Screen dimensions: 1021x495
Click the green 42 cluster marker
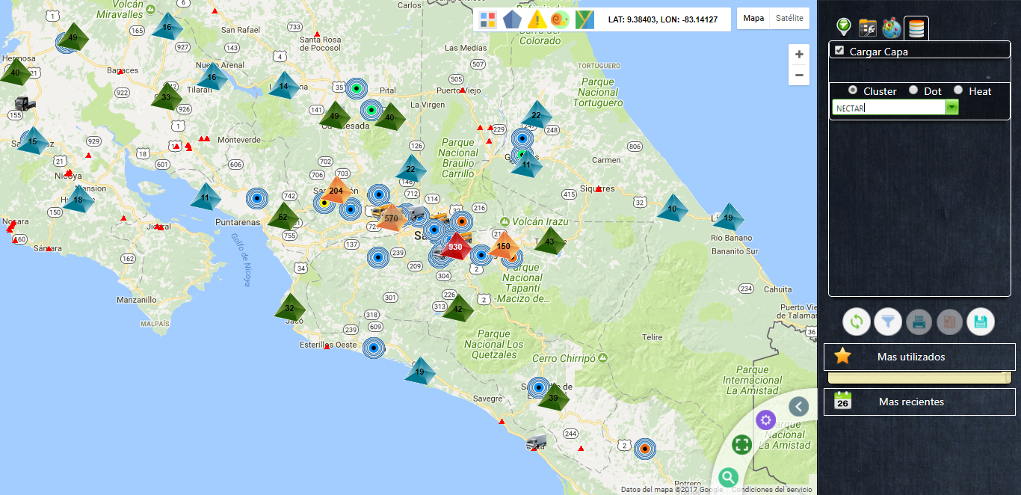click(x=458, y=308)
